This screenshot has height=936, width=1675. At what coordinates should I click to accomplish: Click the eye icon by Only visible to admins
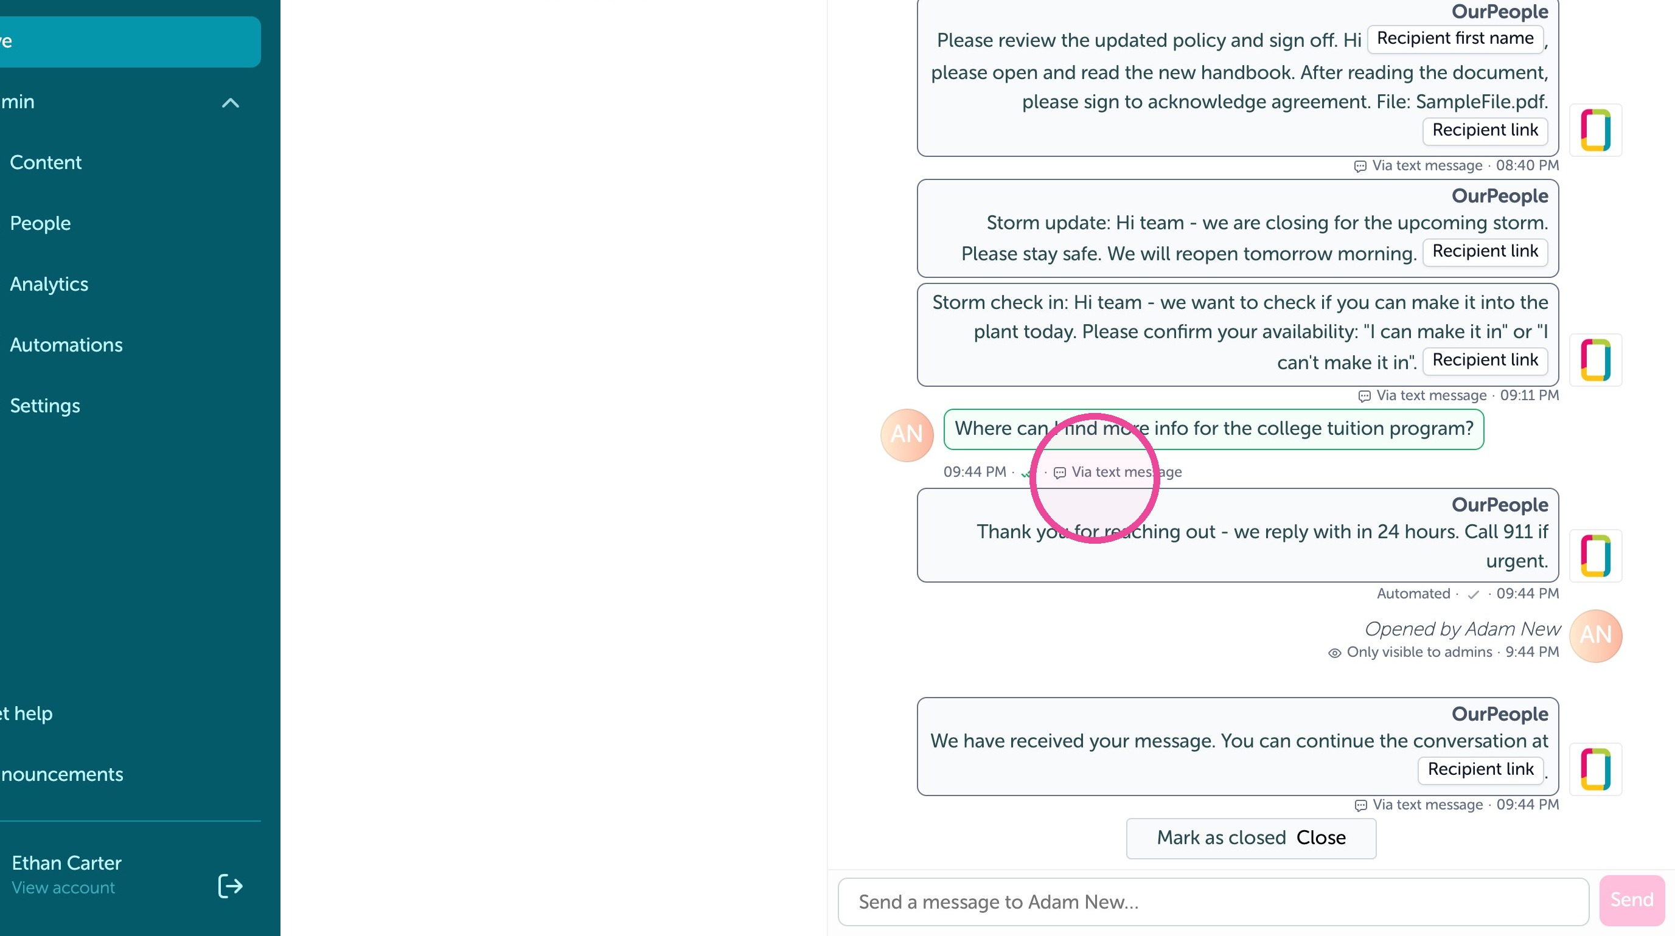1334,653
